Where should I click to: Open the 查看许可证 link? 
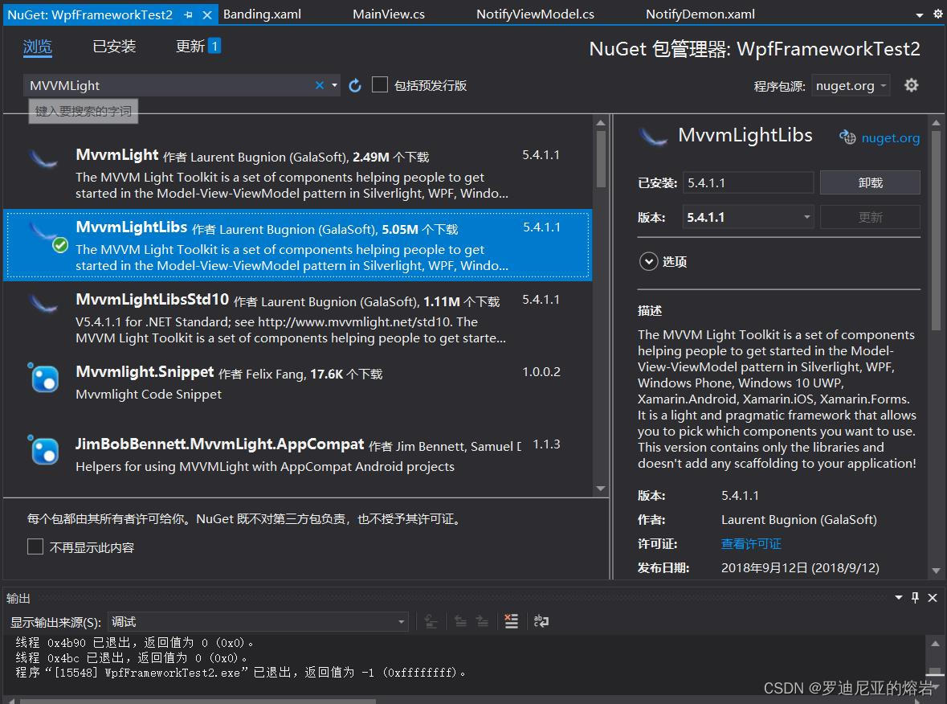[750, 543]
